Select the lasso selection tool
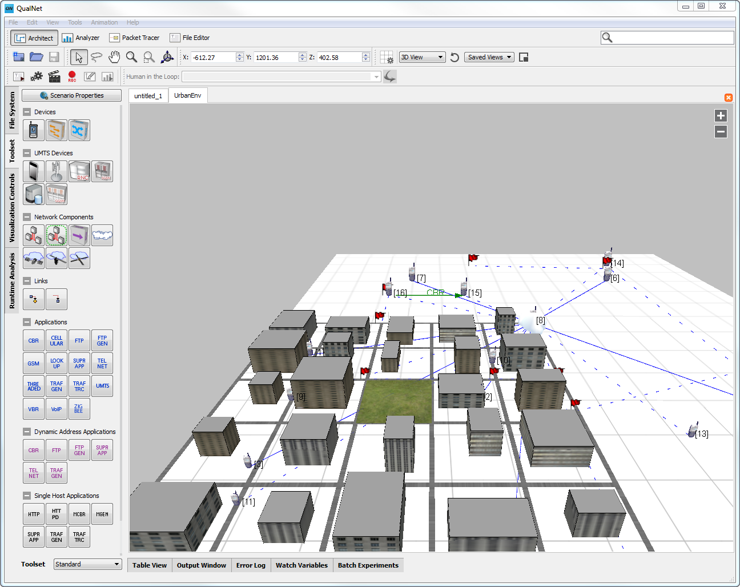Image resolution: width=740 pixels, height=587 pixels. 96,57
